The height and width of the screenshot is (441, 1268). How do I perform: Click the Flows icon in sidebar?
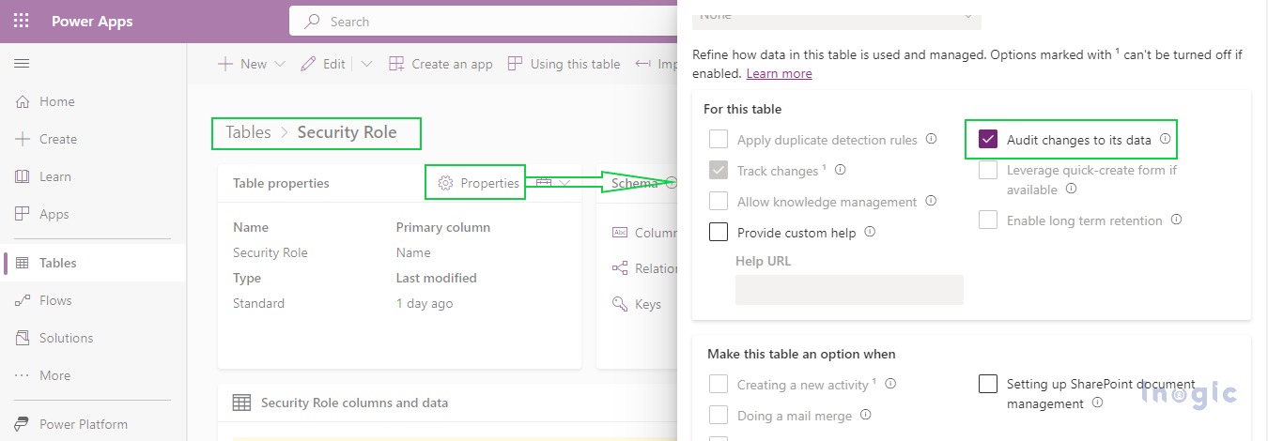pos(23,300)
